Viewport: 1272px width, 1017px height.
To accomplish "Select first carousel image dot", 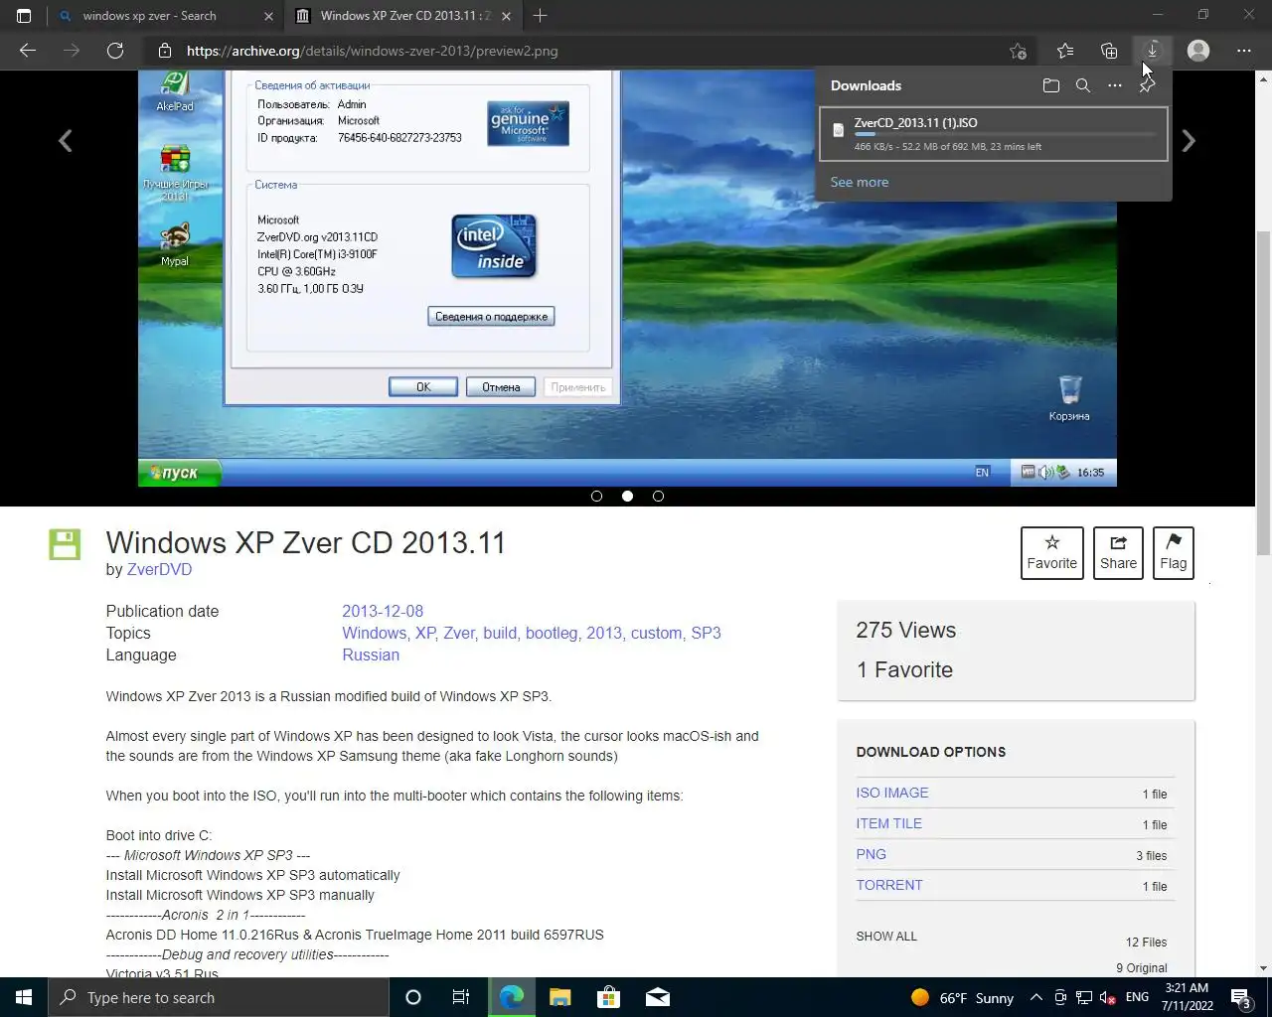I will click(x=596, y=496).
